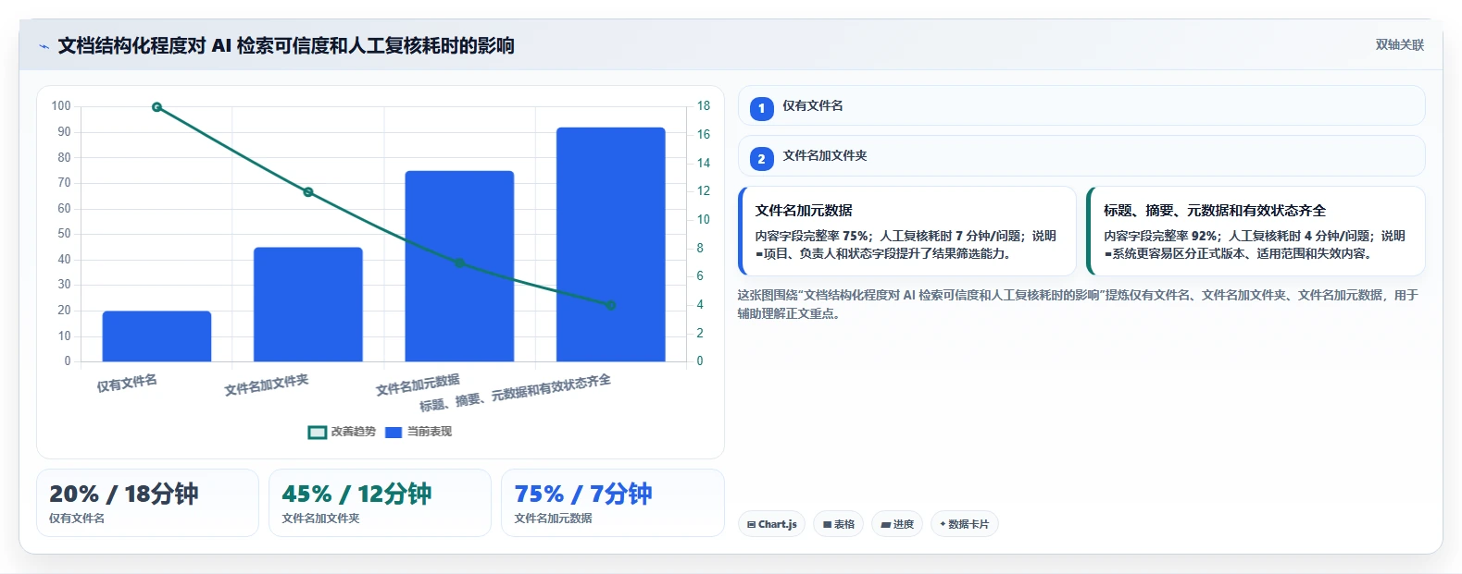This screenshot has height=574, width=1462.
Task: Click the small icon inside the 表格 tag
Action: click(827, 525)
